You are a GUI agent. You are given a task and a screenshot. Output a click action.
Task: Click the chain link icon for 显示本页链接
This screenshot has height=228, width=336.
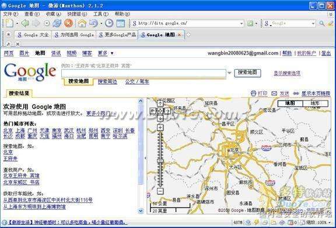(296, 94)
